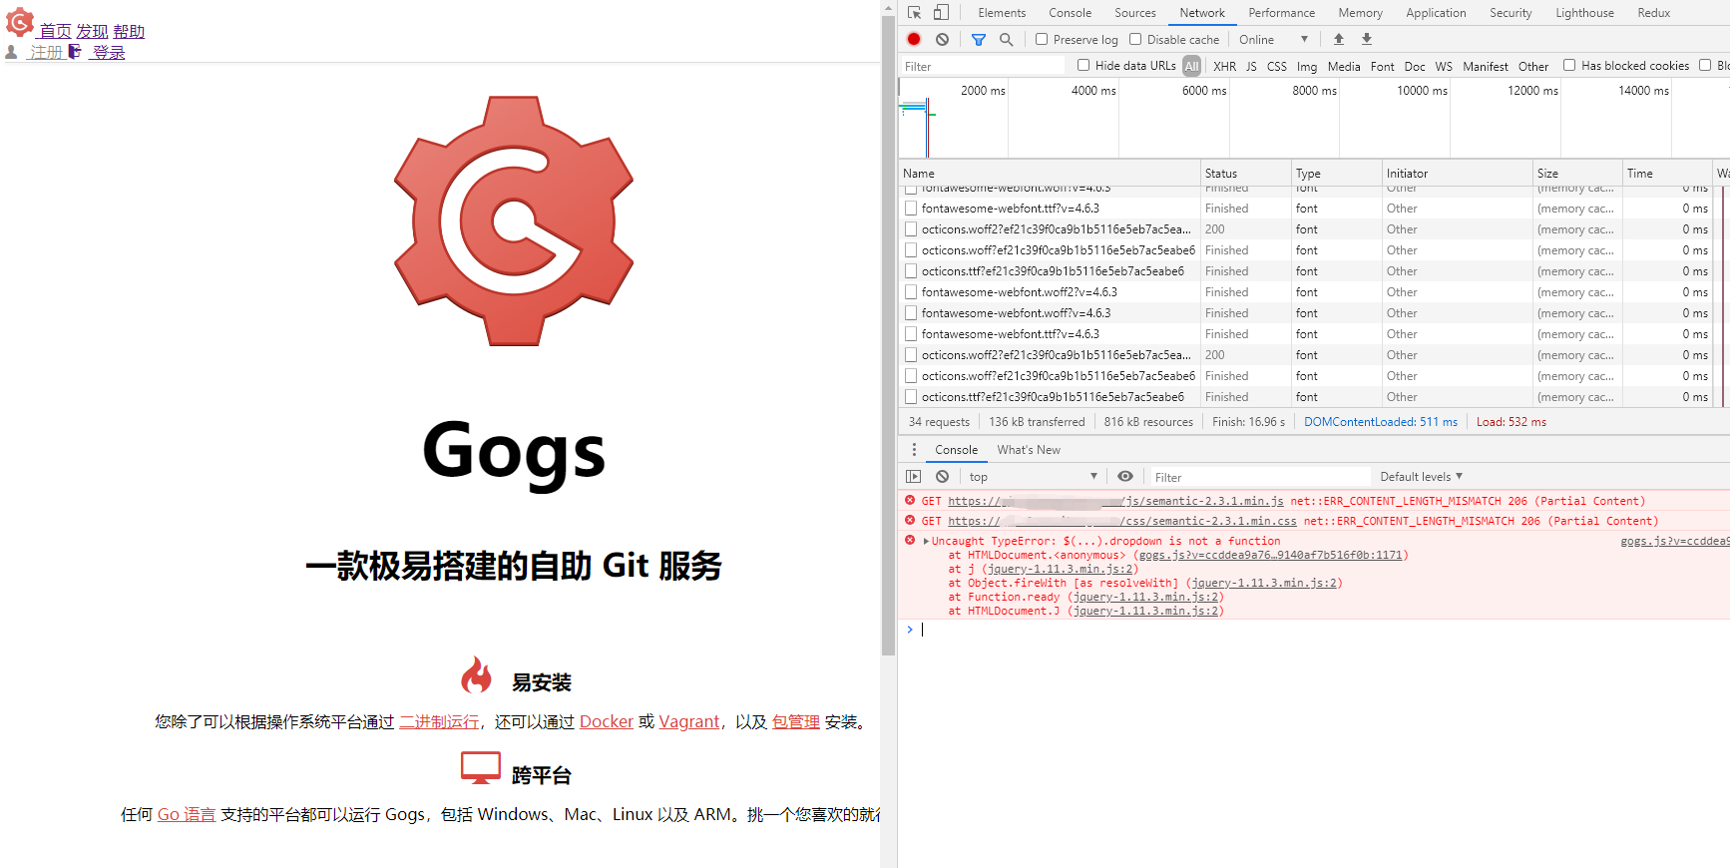The height and width of the screenshot is (868, 1730).
Task: Clear the network log
Action: (942, 40)
